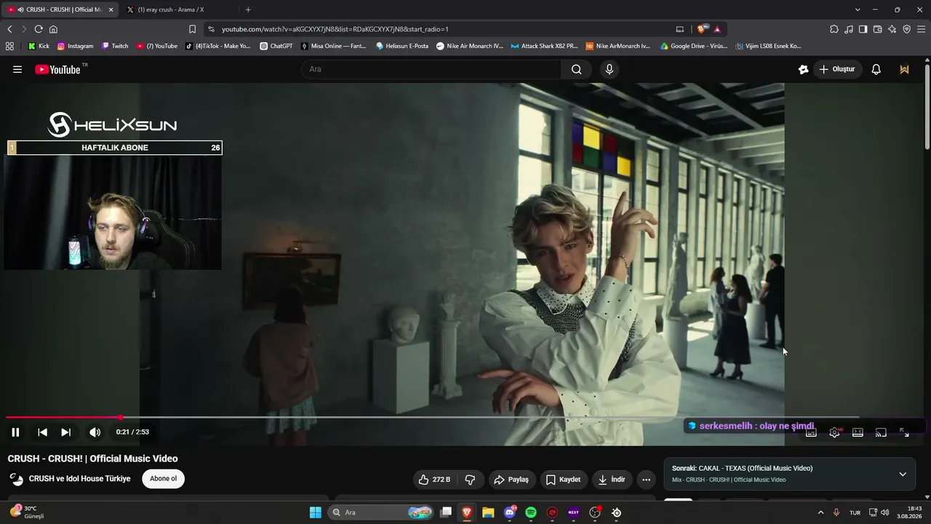Like the video with 272 B likes
Image resolution: width=931 pixels, height=524 pixels.
point(434,480)
